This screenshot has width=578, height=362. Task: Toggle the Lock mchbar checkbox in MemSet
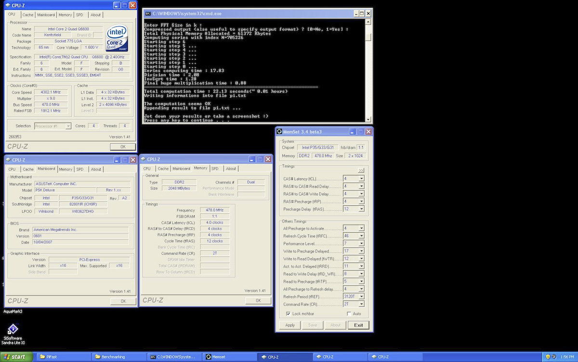pos(288,313)
